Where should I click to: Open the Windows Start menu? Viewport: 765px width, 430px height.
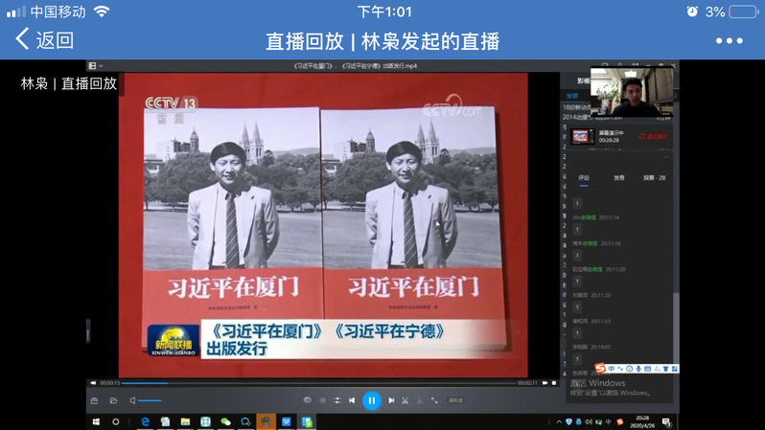pos(96,421)
